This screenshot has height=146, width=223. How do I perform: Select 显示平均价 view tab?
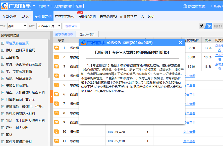point(87,34)
